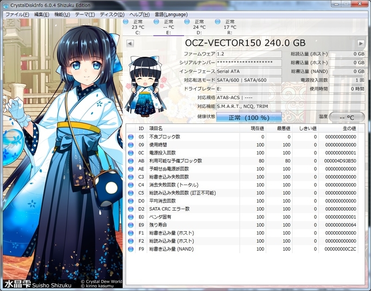The width and height of the screenshot is (371, 291).
Task: Open the 言語(Language) menu
Action: coord(172,14)
